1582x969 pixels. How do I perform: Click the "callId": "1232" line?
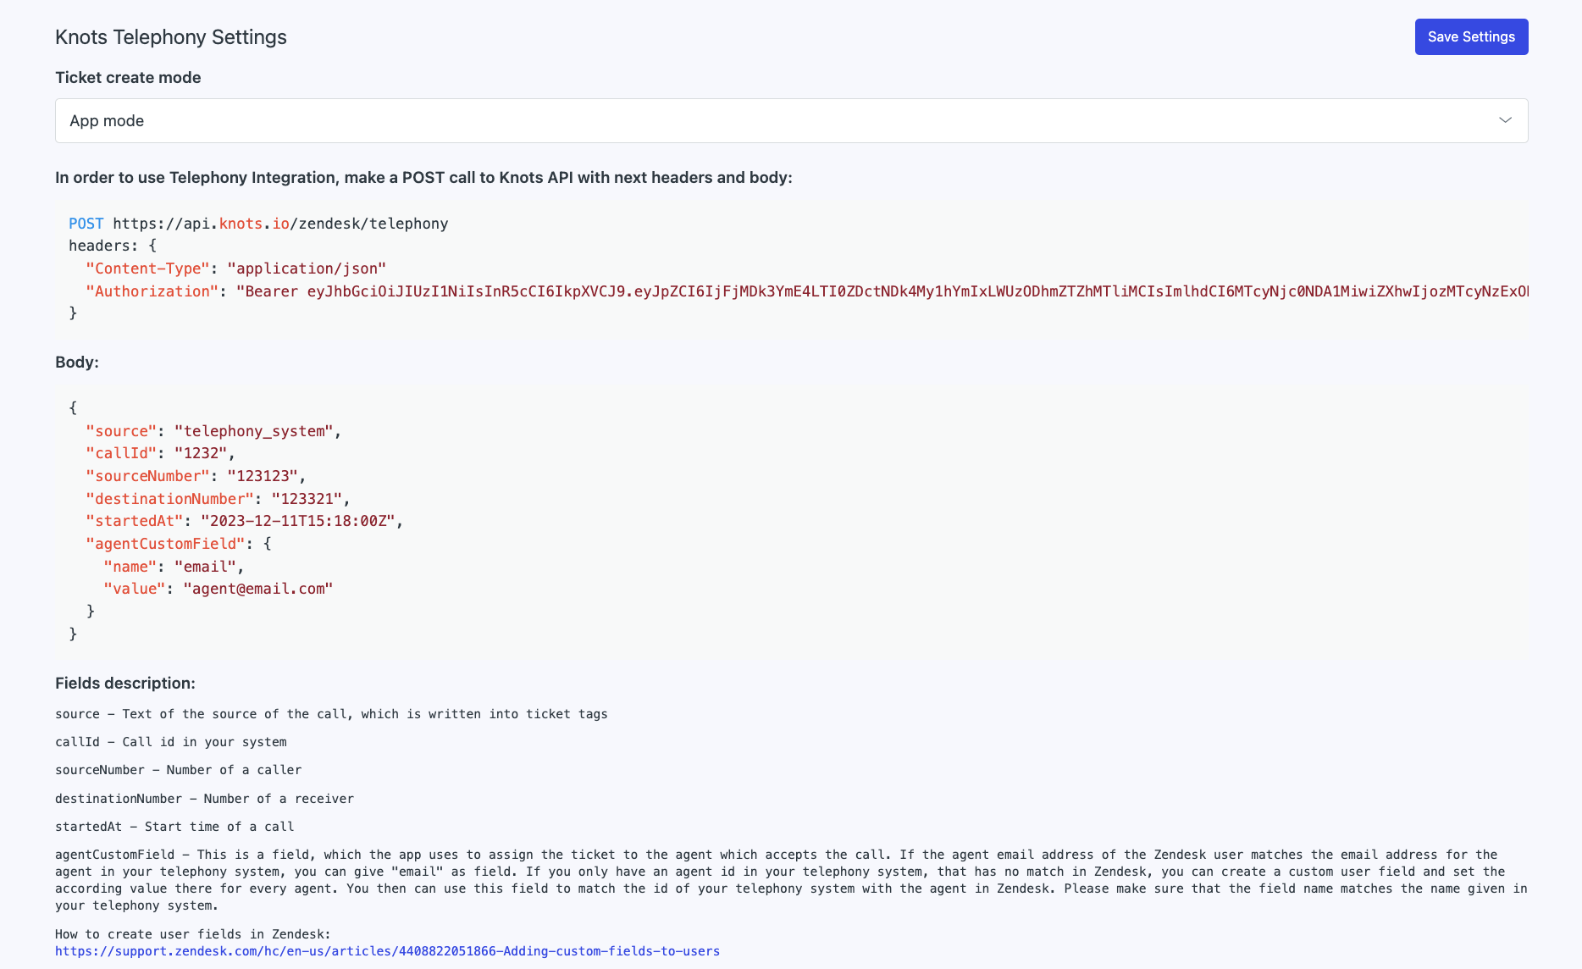click(x=160, y=453)
